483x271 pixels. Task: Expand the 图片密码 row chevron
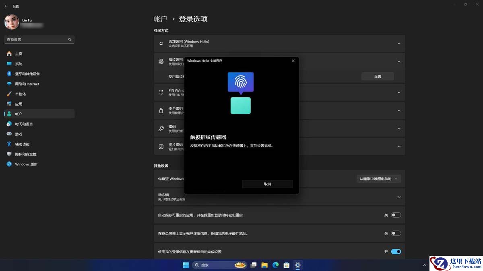coord(399,147)
